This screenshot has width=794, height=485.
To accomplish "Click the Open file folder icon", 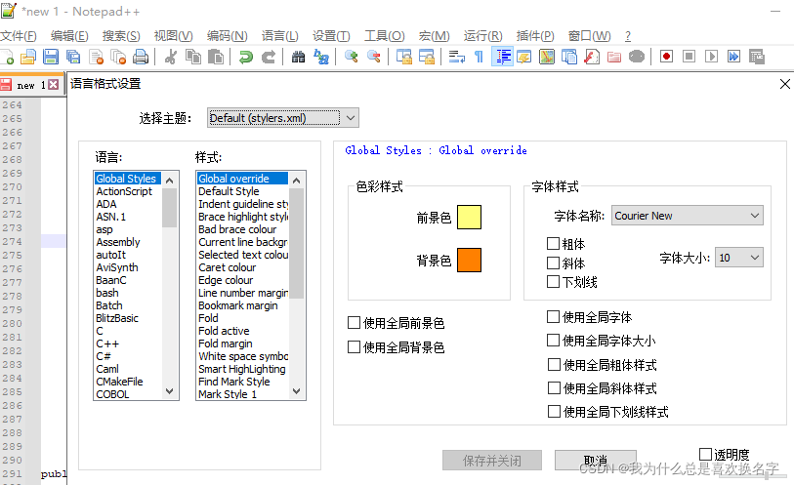I will coord(28,57).
